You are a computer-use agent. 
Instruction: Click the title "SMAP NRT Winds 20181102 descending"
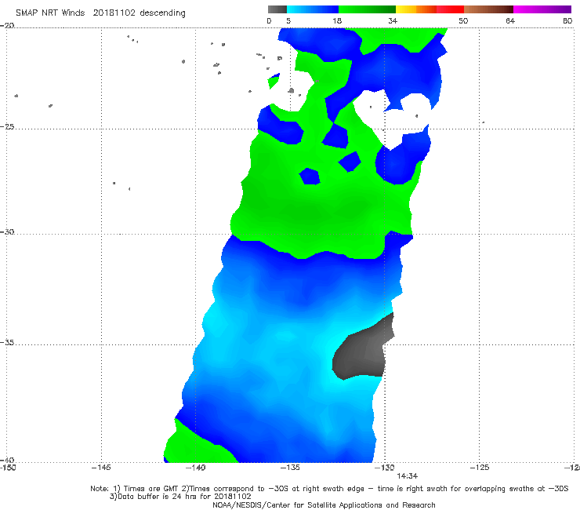(x=100, y=13)
